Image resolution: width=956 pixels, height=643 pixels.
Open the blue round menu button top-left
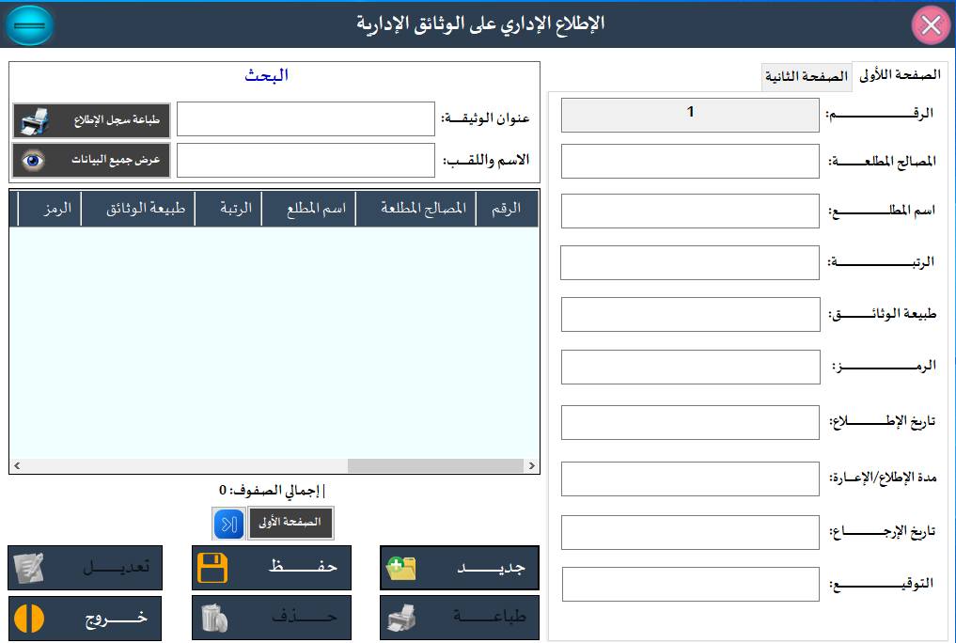pos(30,25)
